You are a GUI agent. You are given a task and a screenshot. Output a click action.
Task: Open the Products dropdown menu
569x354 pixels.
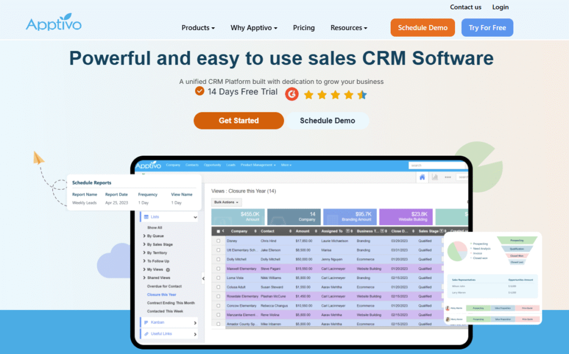(x=198, y=28)
